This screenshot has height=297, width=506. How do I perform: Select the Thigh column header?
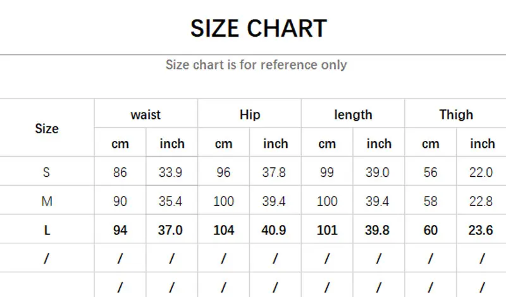coord(456,114)
